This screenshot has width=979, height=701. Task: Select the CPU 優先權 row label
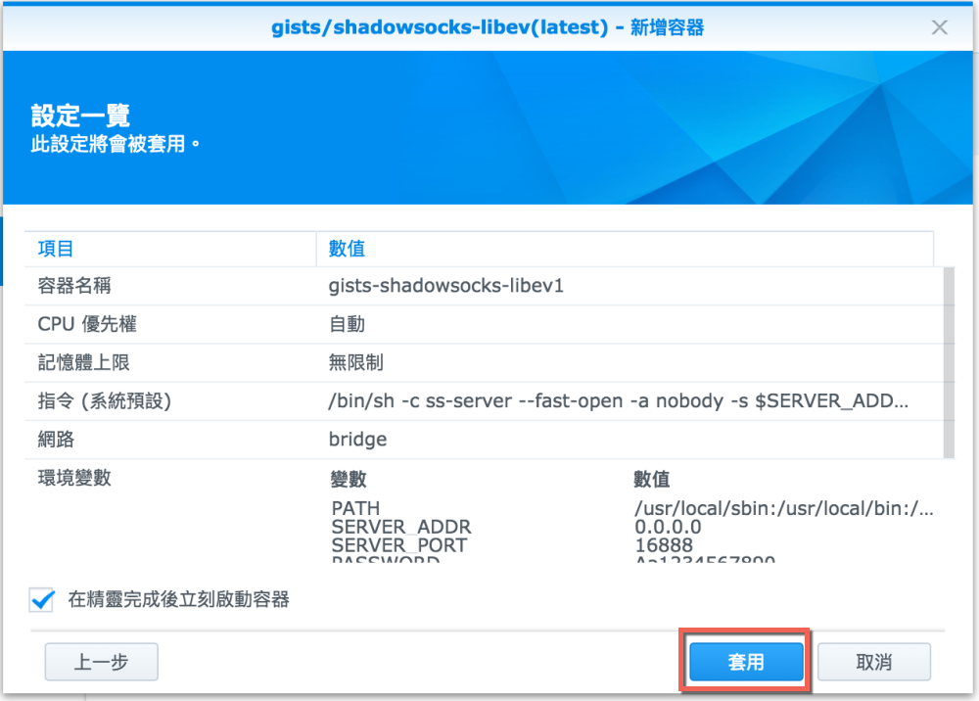tap(87, 324)
